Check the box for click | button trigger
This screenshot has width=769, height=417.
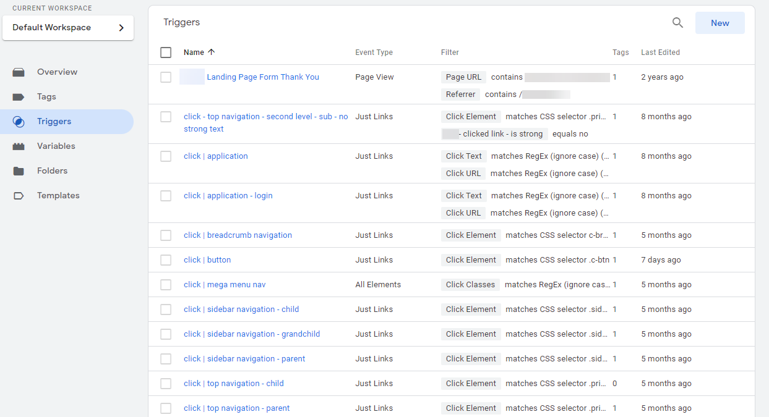click(x=166, y=260)
